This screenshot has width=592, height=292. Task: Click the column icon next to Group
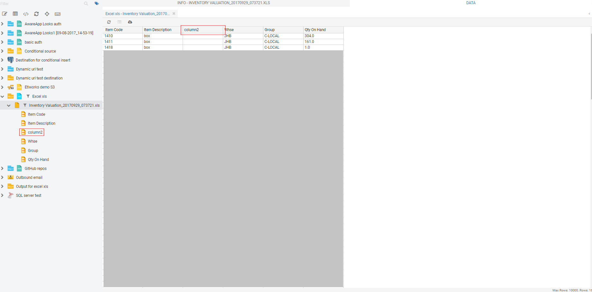(23, 150)
